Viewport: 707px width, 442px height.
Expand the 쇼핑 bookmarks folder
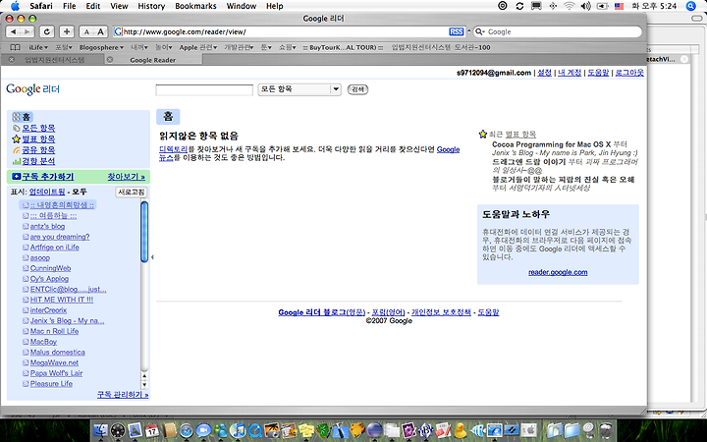287,47
